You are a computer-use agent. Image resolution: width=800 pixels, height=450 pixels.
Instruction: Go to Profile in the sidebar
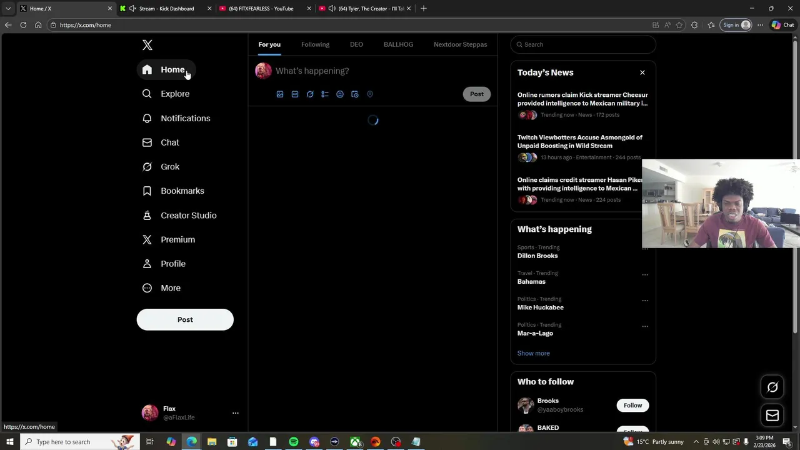[164, 264]
